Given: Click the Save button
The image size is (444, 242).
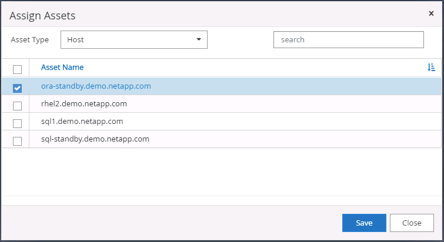Looking at the screenshot, I should pos(364,223).
